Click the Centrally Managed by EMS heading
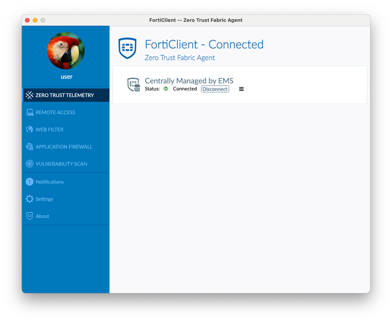 [x=189, y=81]
